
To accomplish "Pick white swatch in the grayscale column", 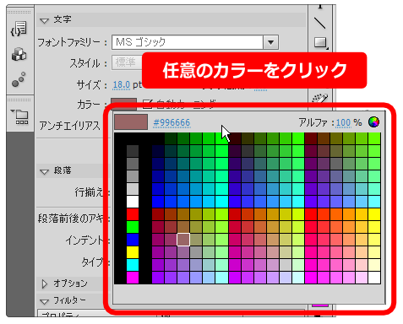I will pos(133,202).
